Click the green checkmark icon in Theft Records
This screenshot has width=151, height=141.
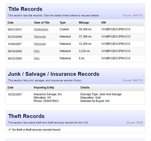10,129
